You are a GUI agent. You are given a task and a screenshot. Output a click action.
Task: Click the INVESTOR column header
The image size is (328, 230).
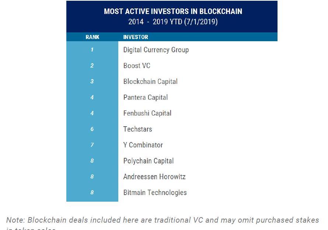tap(136, 37)
